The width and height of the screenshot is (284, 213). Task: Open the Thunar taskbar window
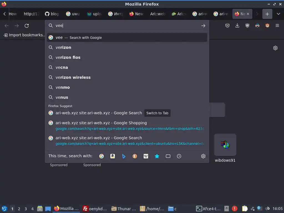(123, 209)
